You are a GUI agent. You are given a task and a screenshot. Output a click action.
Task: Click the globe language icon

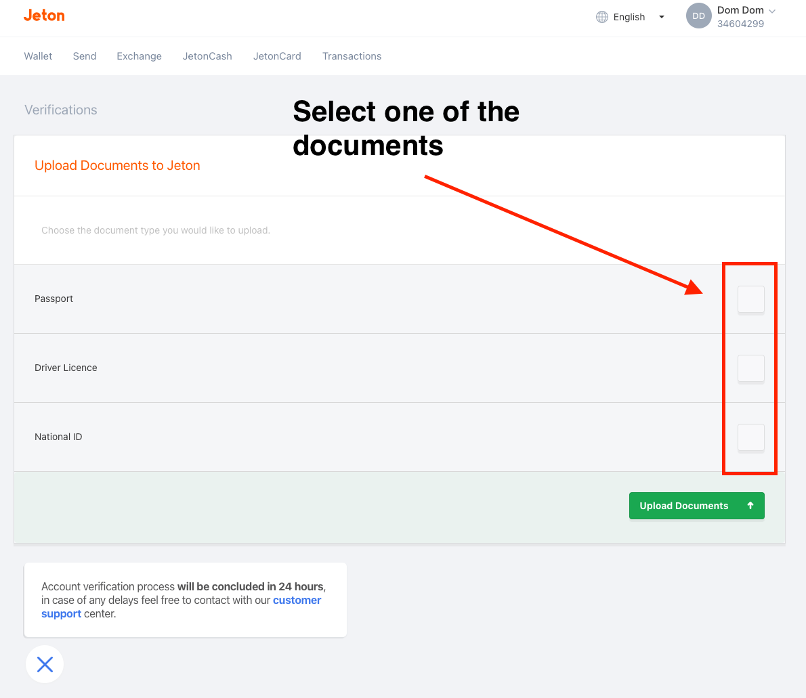click(x=602, y=16)
